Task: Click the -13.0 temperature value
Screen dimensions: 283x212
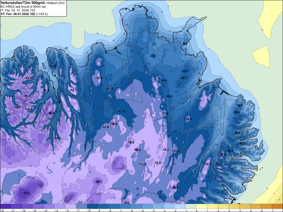Action: [157, 163]
